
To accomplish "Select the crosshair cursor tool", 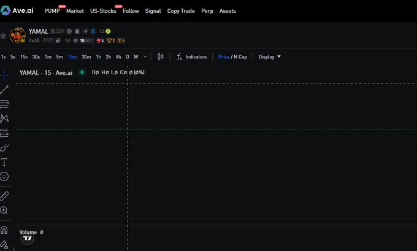I will pyautogui.click(x=4, y=75).
